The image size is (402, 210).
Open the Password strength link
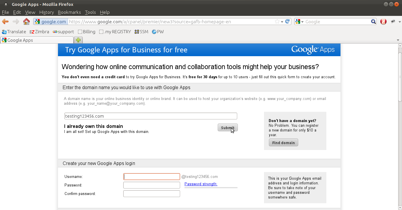pos(201,184)
